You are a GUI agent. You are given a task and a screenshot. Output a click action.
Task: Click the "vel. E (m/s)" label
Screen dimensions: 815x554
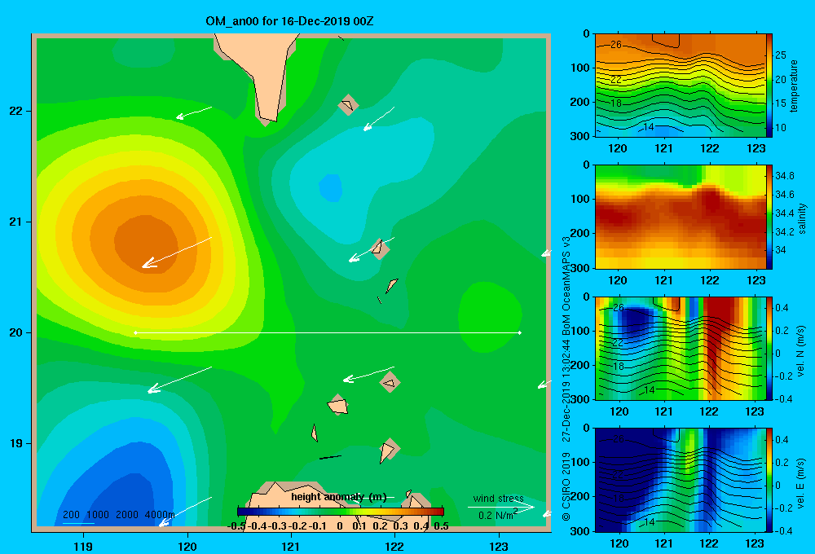click(800, 482)
